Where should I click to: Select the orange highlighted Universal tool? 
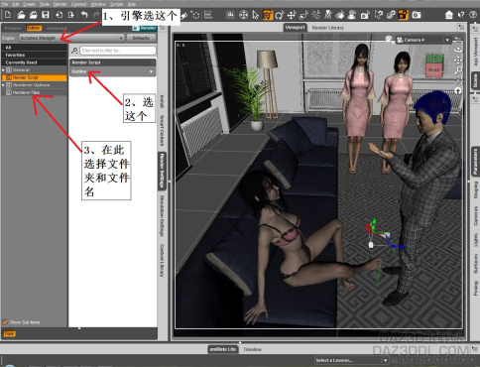click(268, 15)
